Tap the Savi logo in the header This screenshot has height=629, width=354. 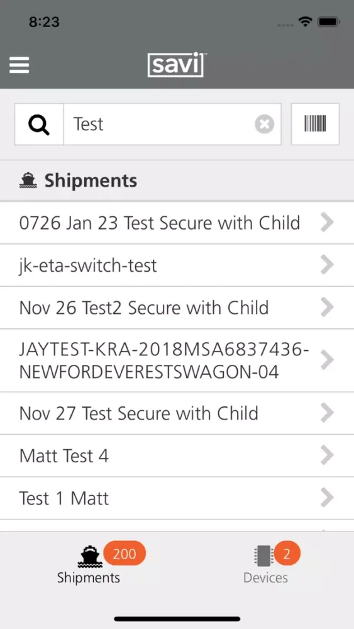pos(177,64)
